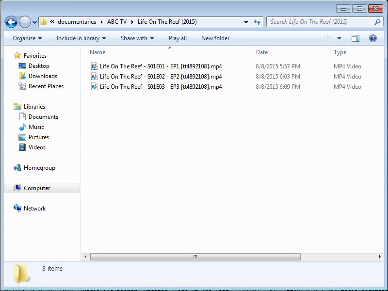Sort files by the Date column header
Viewport: 388px width, 291px height.
pyautogui.click(x=262, y=52)
